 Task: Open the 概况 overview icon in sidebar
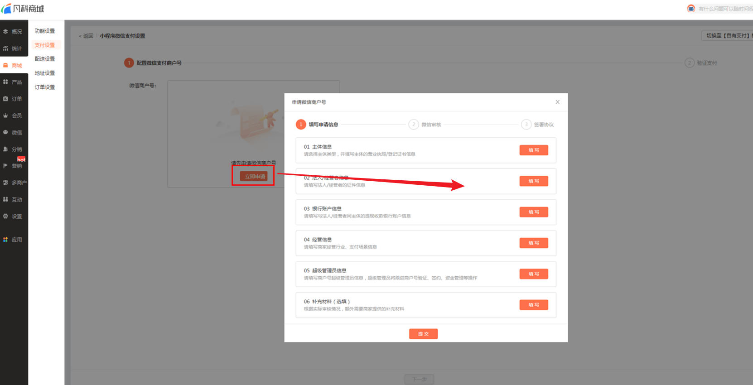pos(5,32)
